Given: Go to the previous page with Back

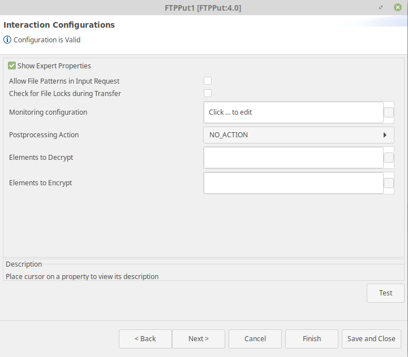Looking at the screenshot, I should pos(145,339).
